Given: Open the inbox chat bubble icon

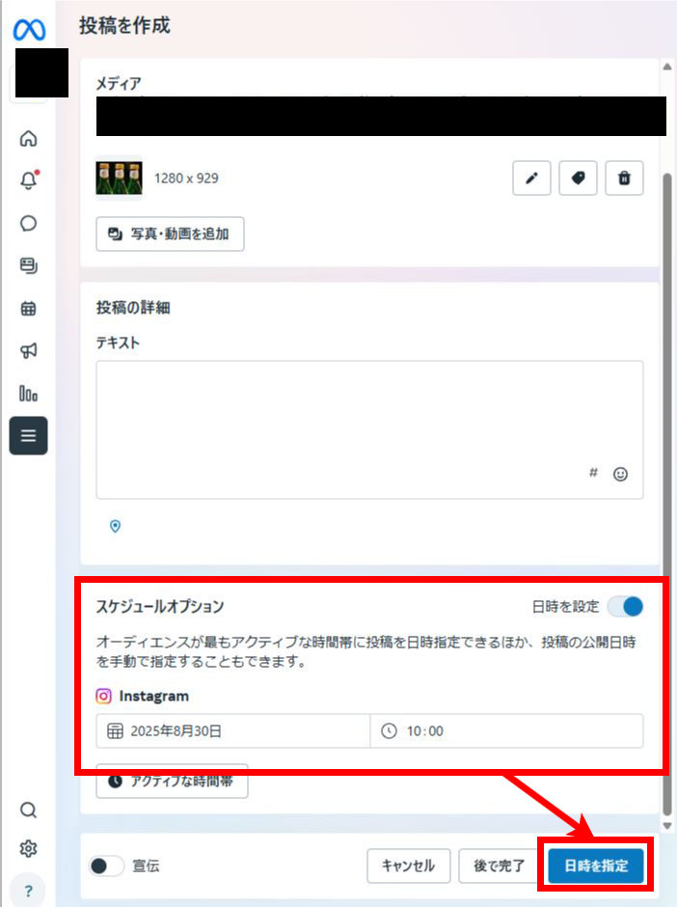Looking at the screenshot, I should pos(29,223).
